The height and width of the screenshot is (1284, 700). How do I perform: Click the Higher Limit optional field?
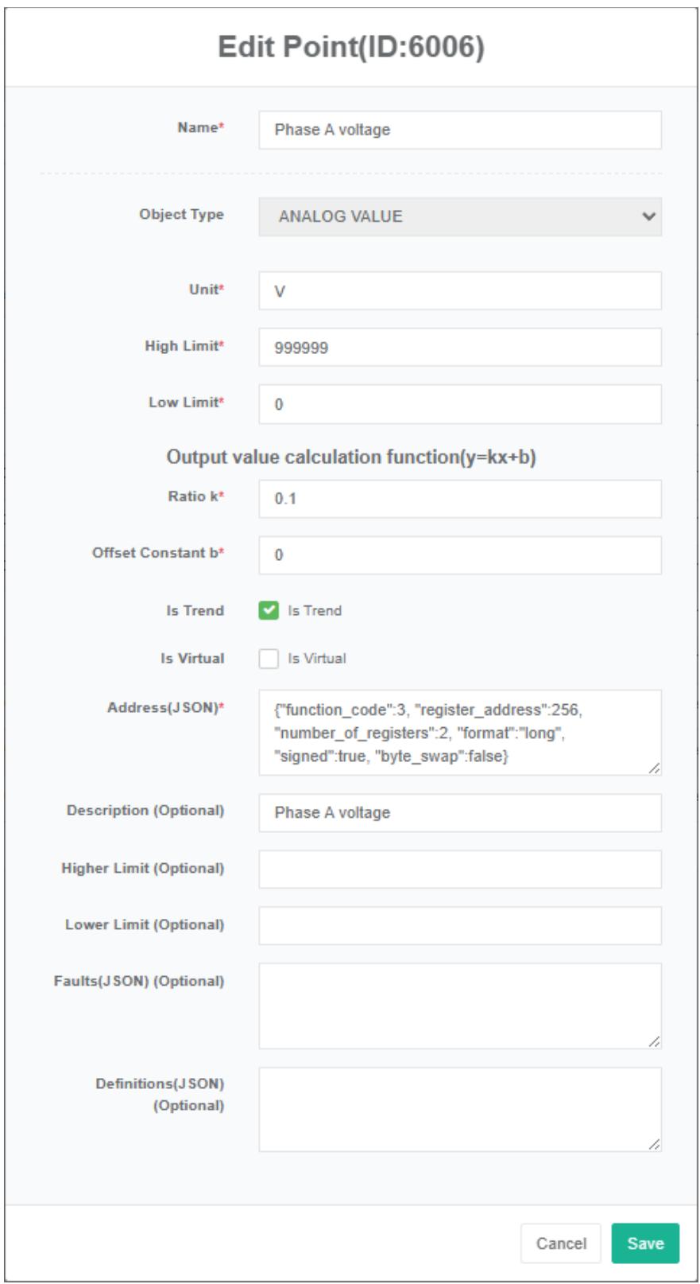click(x=459, y=870)
